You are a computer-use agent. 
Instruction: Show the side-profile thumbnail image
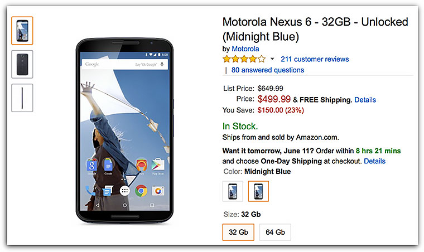[x=22, y=97]
